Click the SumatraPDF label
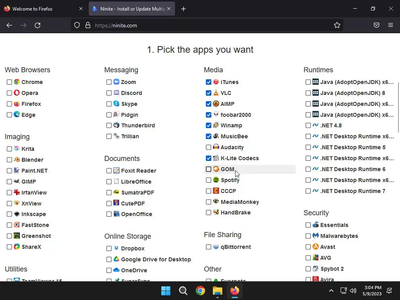This screenshot has width=400, height=300. (x=138, y=193)
